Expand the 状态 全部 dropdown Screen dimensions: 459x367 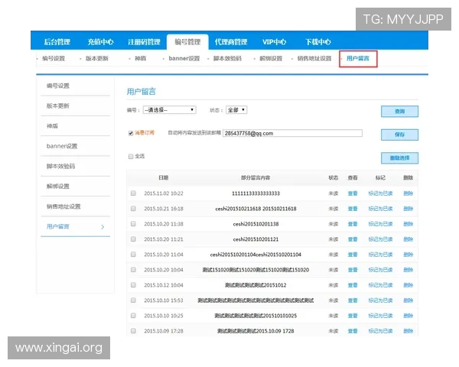[x=236, y=110]
